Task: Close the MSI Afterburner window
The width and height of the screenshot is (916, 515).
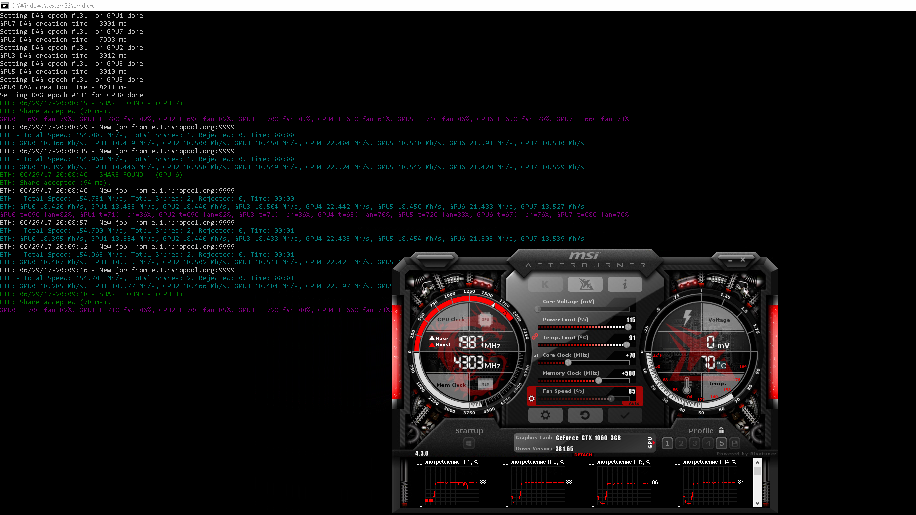Action: pos(743,259)
